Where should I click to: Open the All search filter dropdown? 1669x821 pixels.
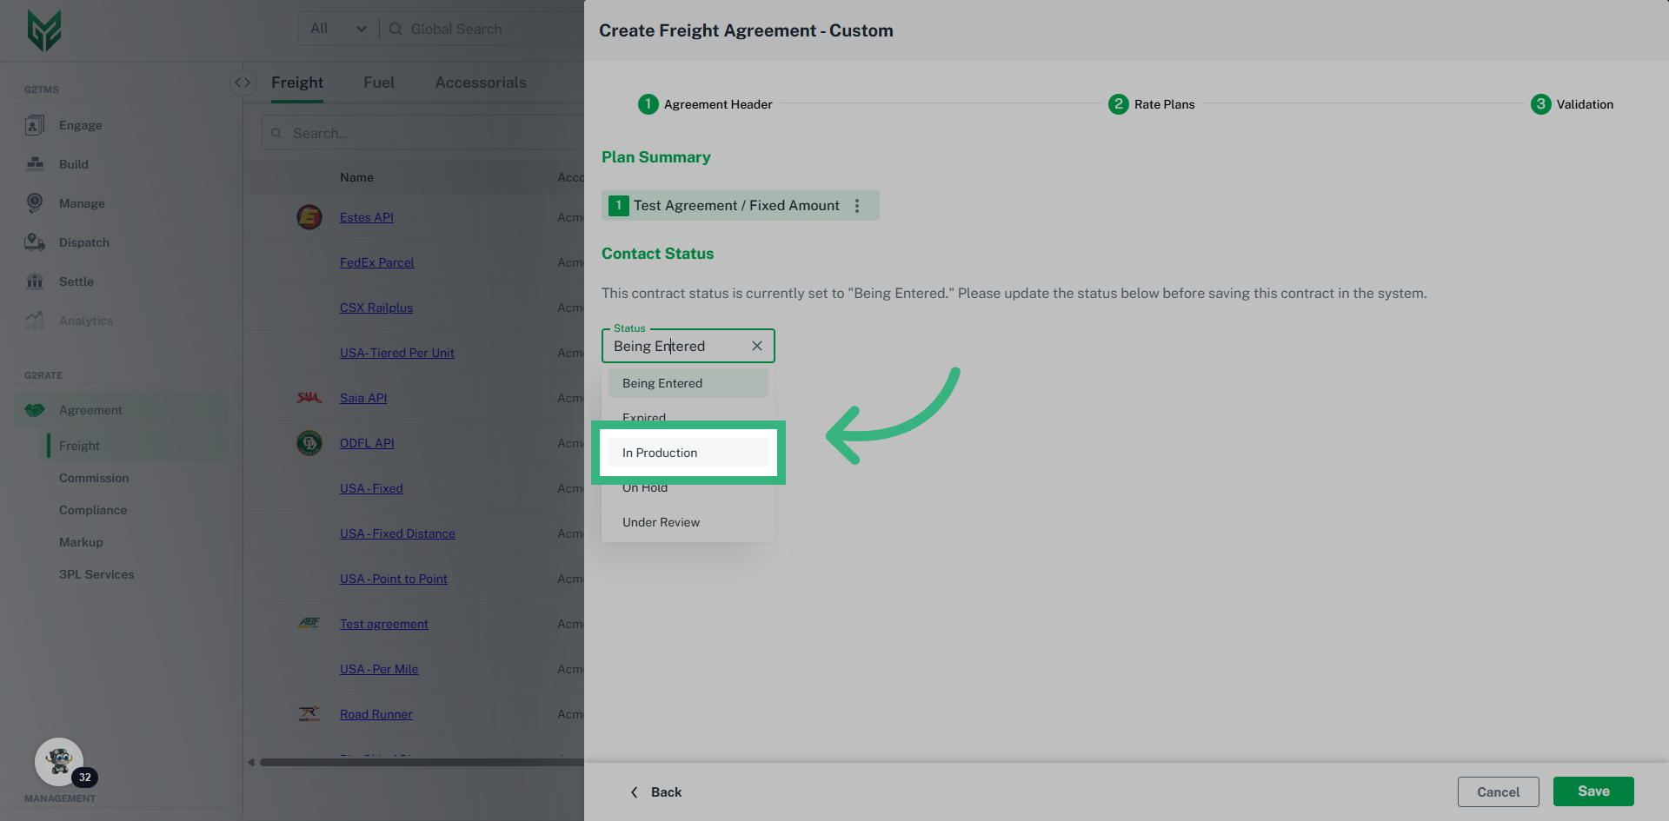(x=338, y=29)
